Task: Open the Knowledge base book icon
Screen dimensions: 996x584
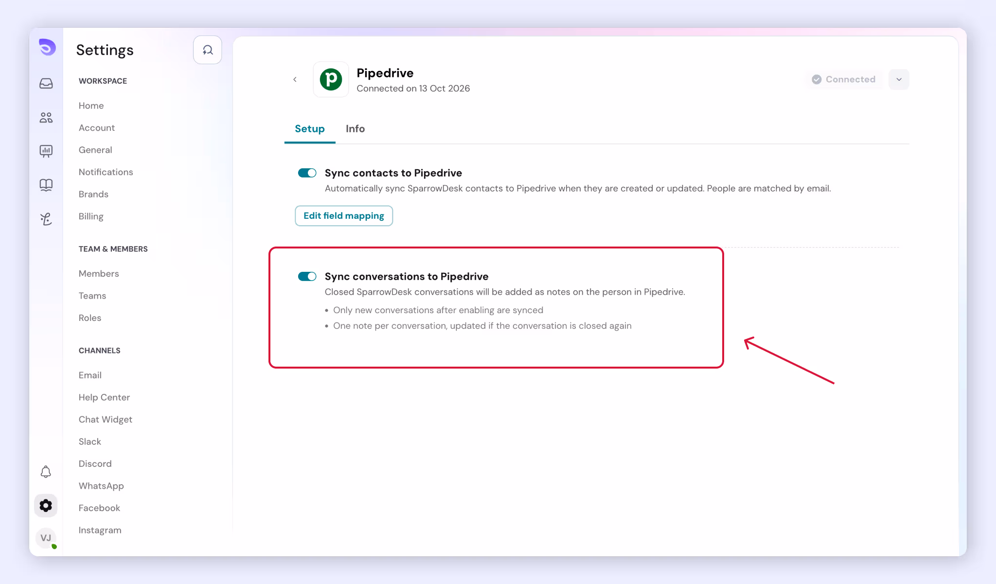Action: click(46, 185)
